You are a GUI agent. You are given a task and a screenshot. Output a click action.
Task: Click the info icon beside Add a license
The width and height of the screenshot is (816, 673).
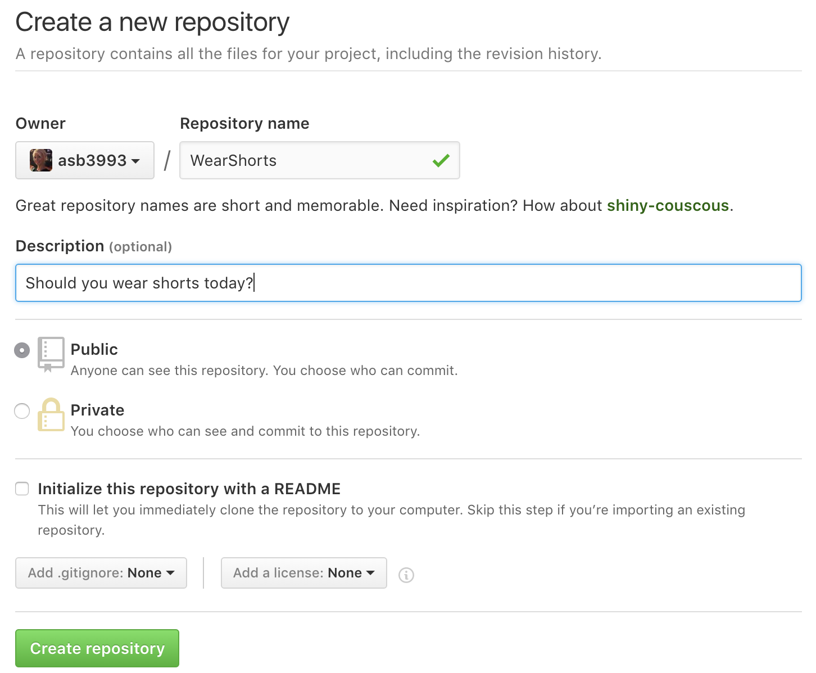click(x=406, y=575)
